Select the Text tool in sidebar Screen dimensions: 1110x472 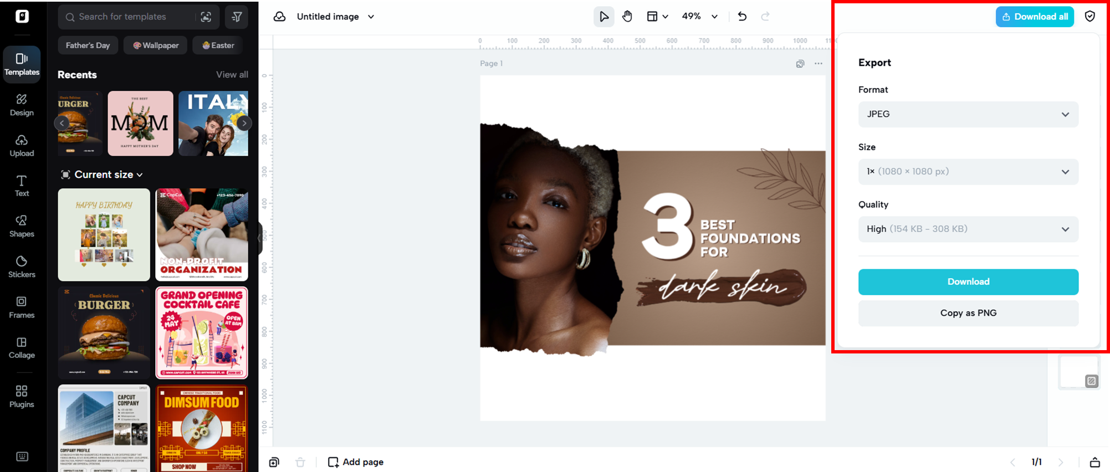22,186
